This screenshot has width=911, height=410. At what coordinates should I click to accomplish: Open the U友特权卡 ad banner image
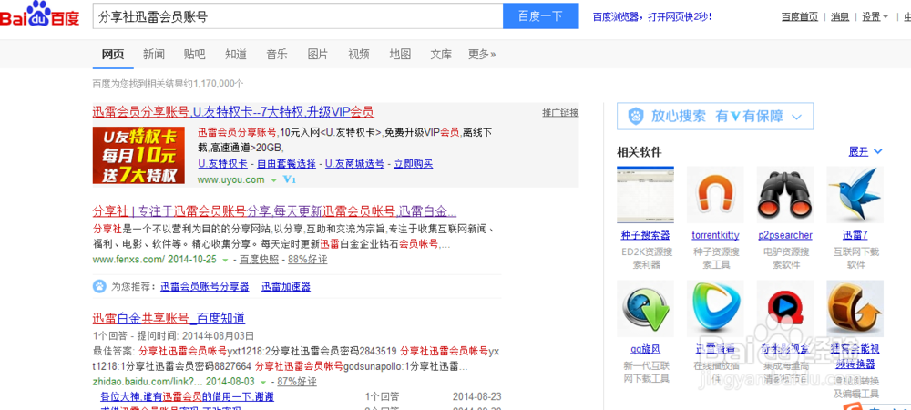click(x=138, y=156)
